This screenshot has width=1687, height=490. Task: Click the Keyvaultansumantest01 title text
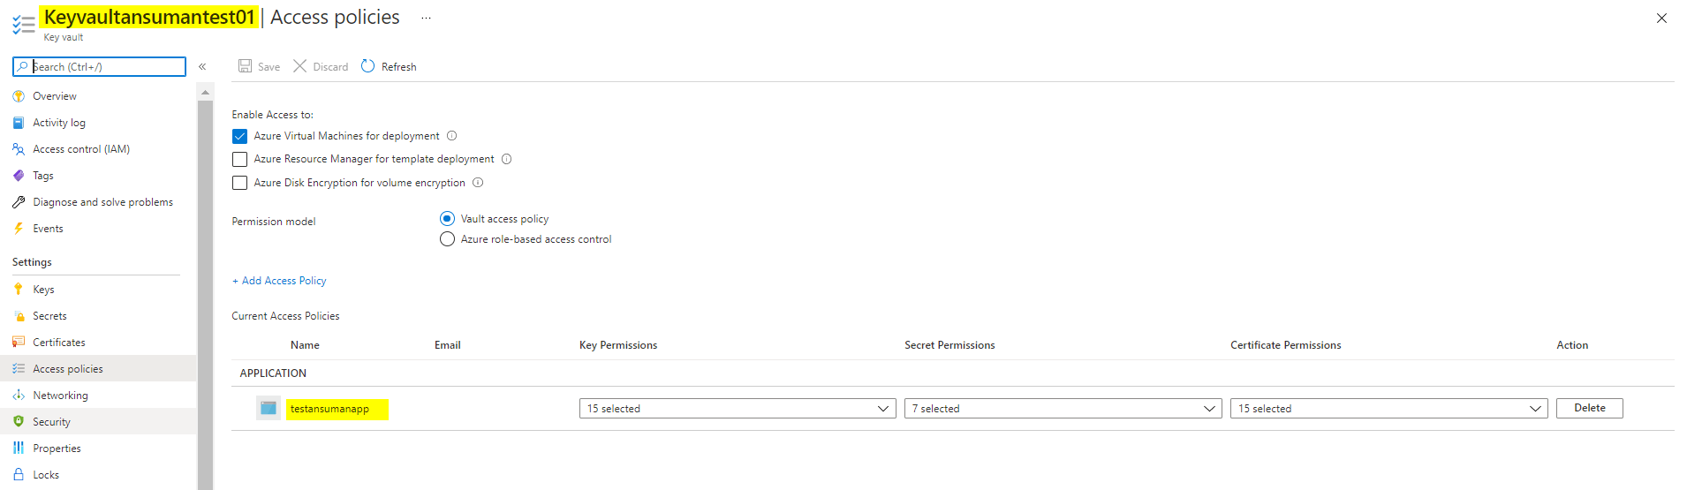[149, 17]
